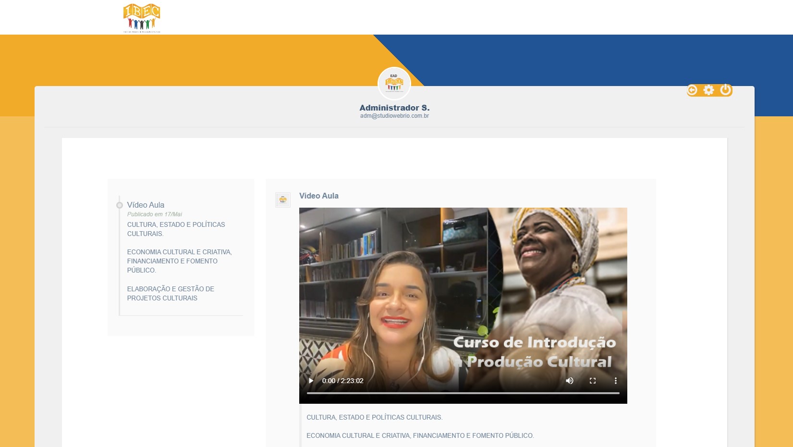Image resolution: width=793 pixels, height=447 pixels.
Task: Log out using the power icon
Action: coord(725,90)
